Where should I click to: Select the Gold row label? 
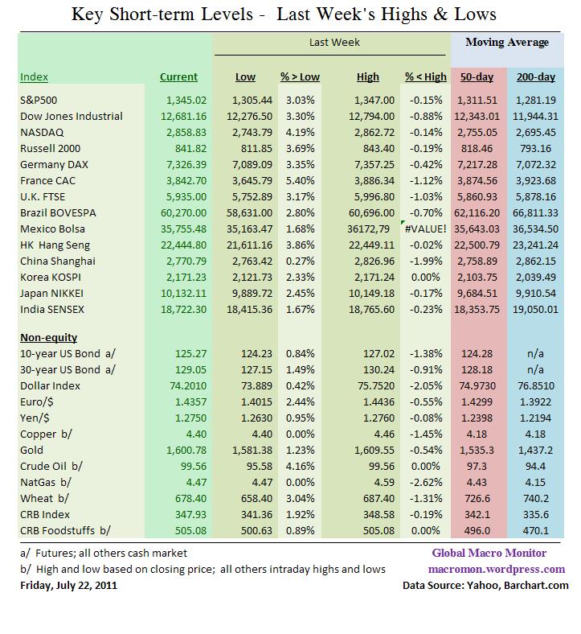[31, 450]
